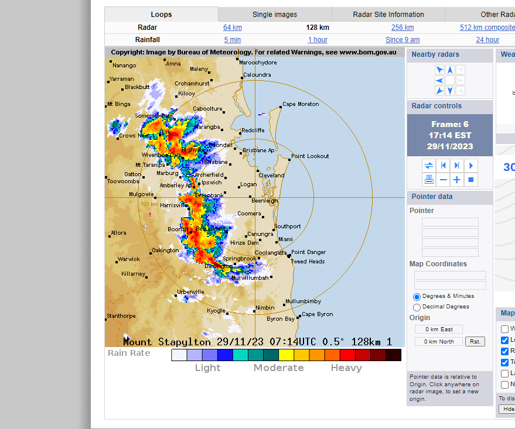
Task: Open the 512 km composite radar link
Action: 487,28
